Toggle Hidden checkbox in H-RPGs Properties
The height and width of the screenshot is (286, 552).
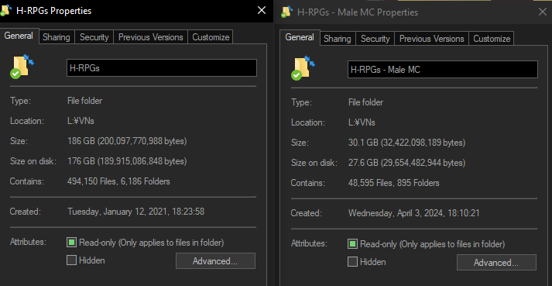click(71, 260)
